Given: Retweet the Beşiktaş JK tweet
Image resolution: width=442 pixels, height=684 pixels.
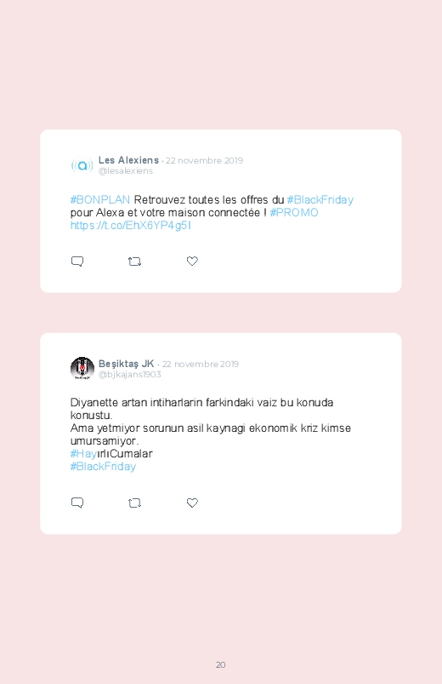Looking at the screenshot, I should pyautogui.click(x=134, y=503).
